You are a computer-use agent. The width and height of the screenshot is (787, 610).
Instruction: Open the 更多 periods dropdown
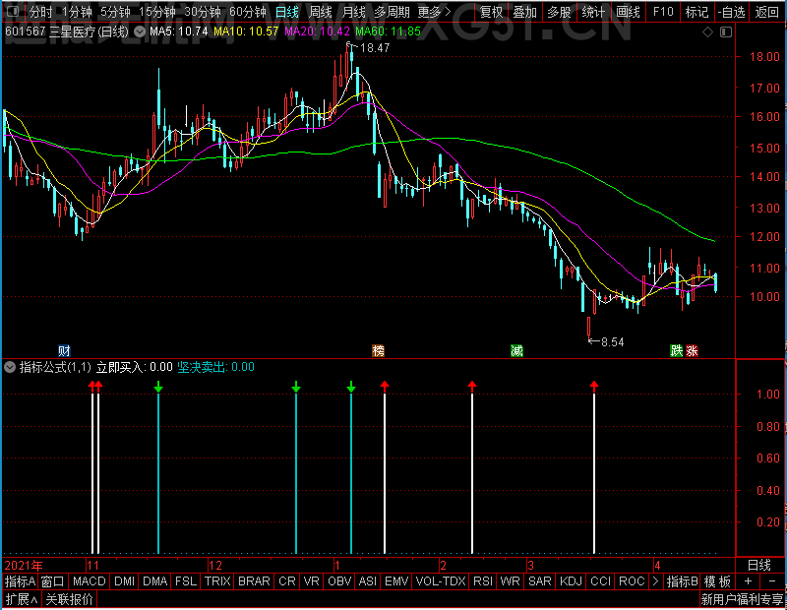pos(435,11)
